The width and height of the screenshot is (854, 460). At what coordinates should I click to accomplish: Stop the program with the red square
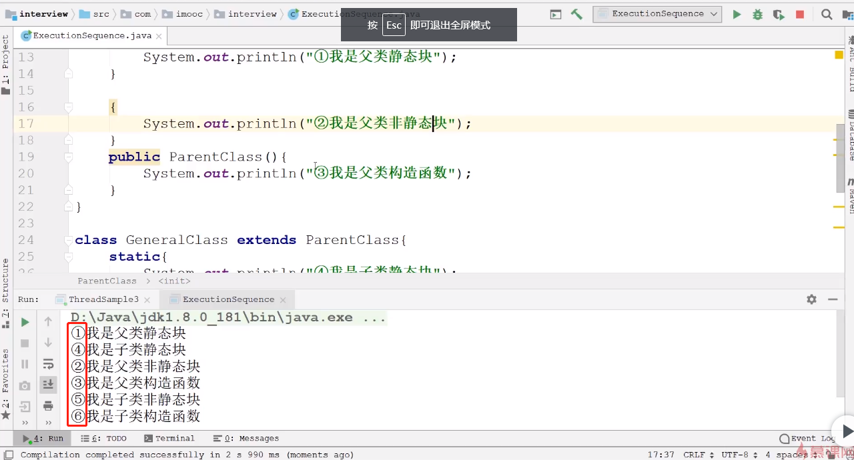[800, 14]
